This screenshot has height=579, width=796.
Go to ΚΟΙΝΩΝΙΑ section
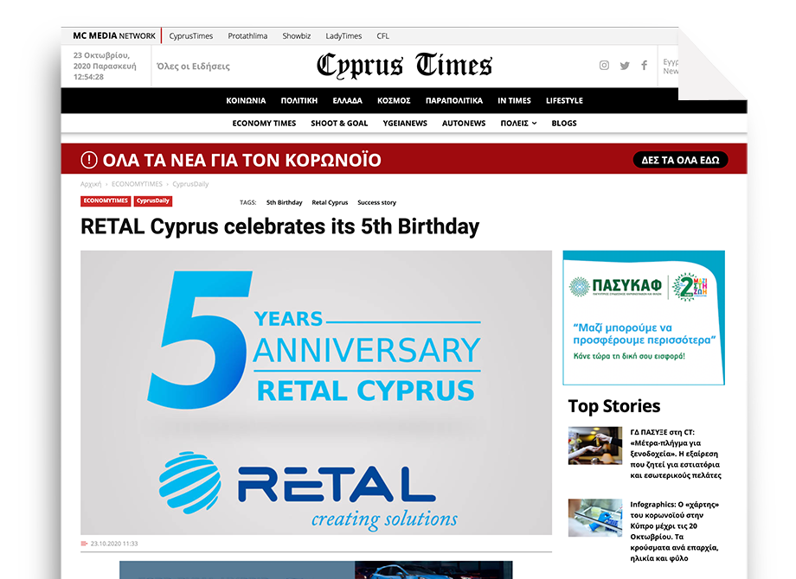pos(246,100)
